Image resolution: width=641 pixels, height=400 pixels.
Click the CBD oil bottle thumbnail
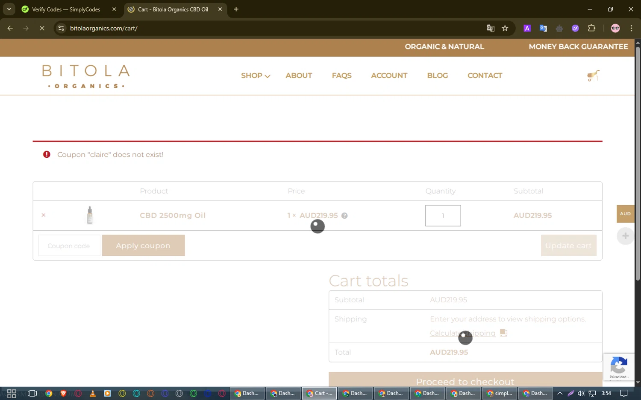pyautogui.click(x=90, y=215)
